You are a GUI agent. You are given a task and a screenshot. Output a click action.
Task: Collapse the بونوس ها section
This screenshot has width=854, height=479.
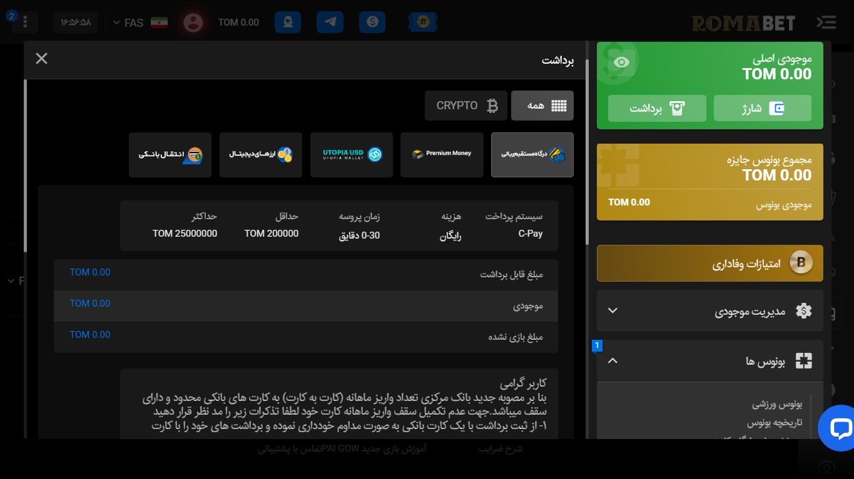pyautogui.click(x=709, y=360)
